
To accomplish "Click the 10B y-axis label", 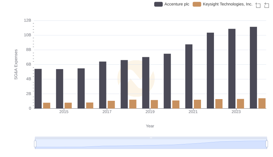I will pyautogui.click(x=28, y=35).
